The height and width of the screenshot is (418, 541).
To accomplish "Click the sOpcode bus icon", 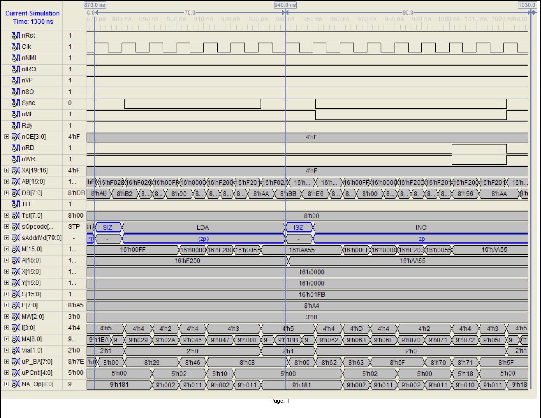I will coord(16,227).
